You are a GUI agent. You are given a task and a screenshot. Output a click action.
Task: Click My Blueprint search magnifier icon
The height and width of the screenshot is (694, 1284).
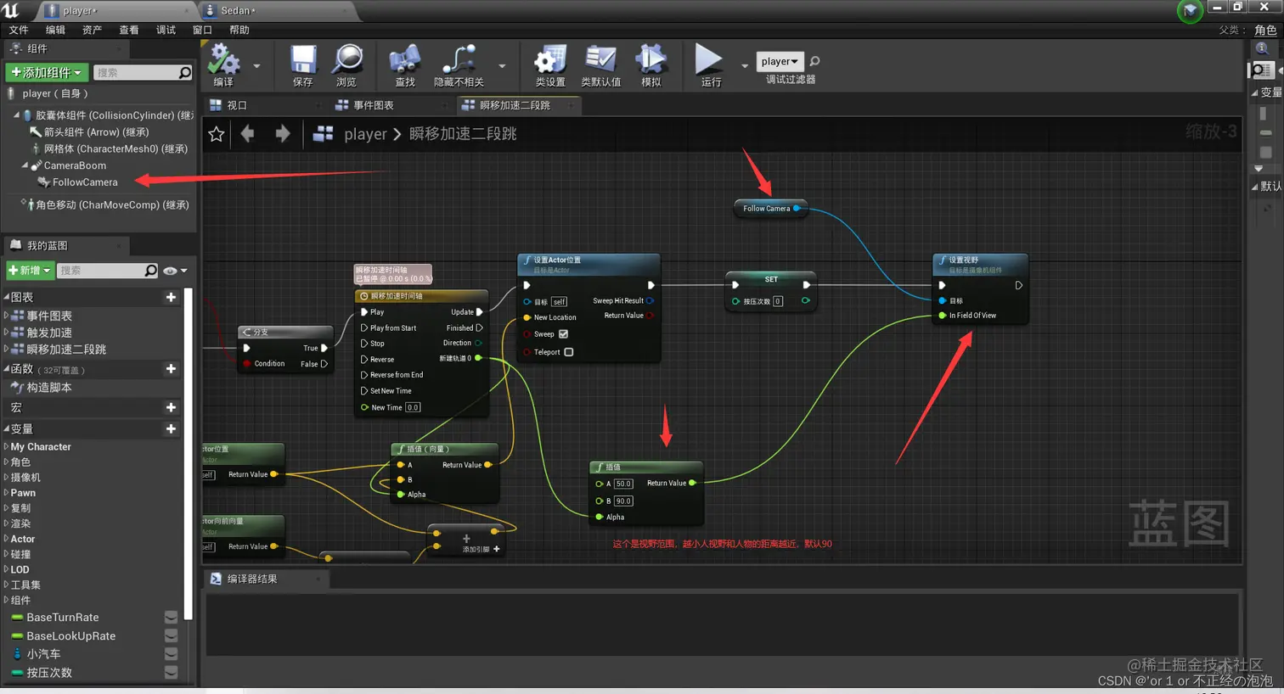(150, 271)
